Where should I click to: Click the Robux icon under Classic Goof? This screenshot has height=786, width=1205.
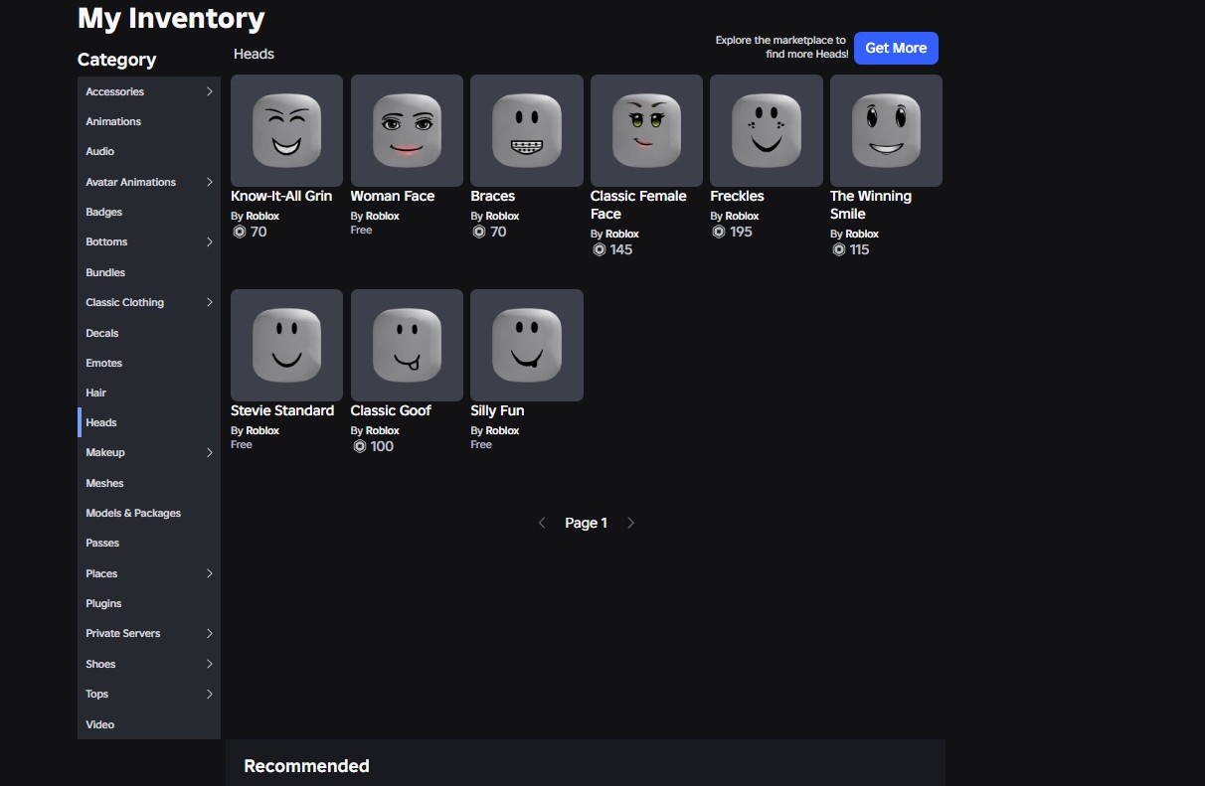359,446
